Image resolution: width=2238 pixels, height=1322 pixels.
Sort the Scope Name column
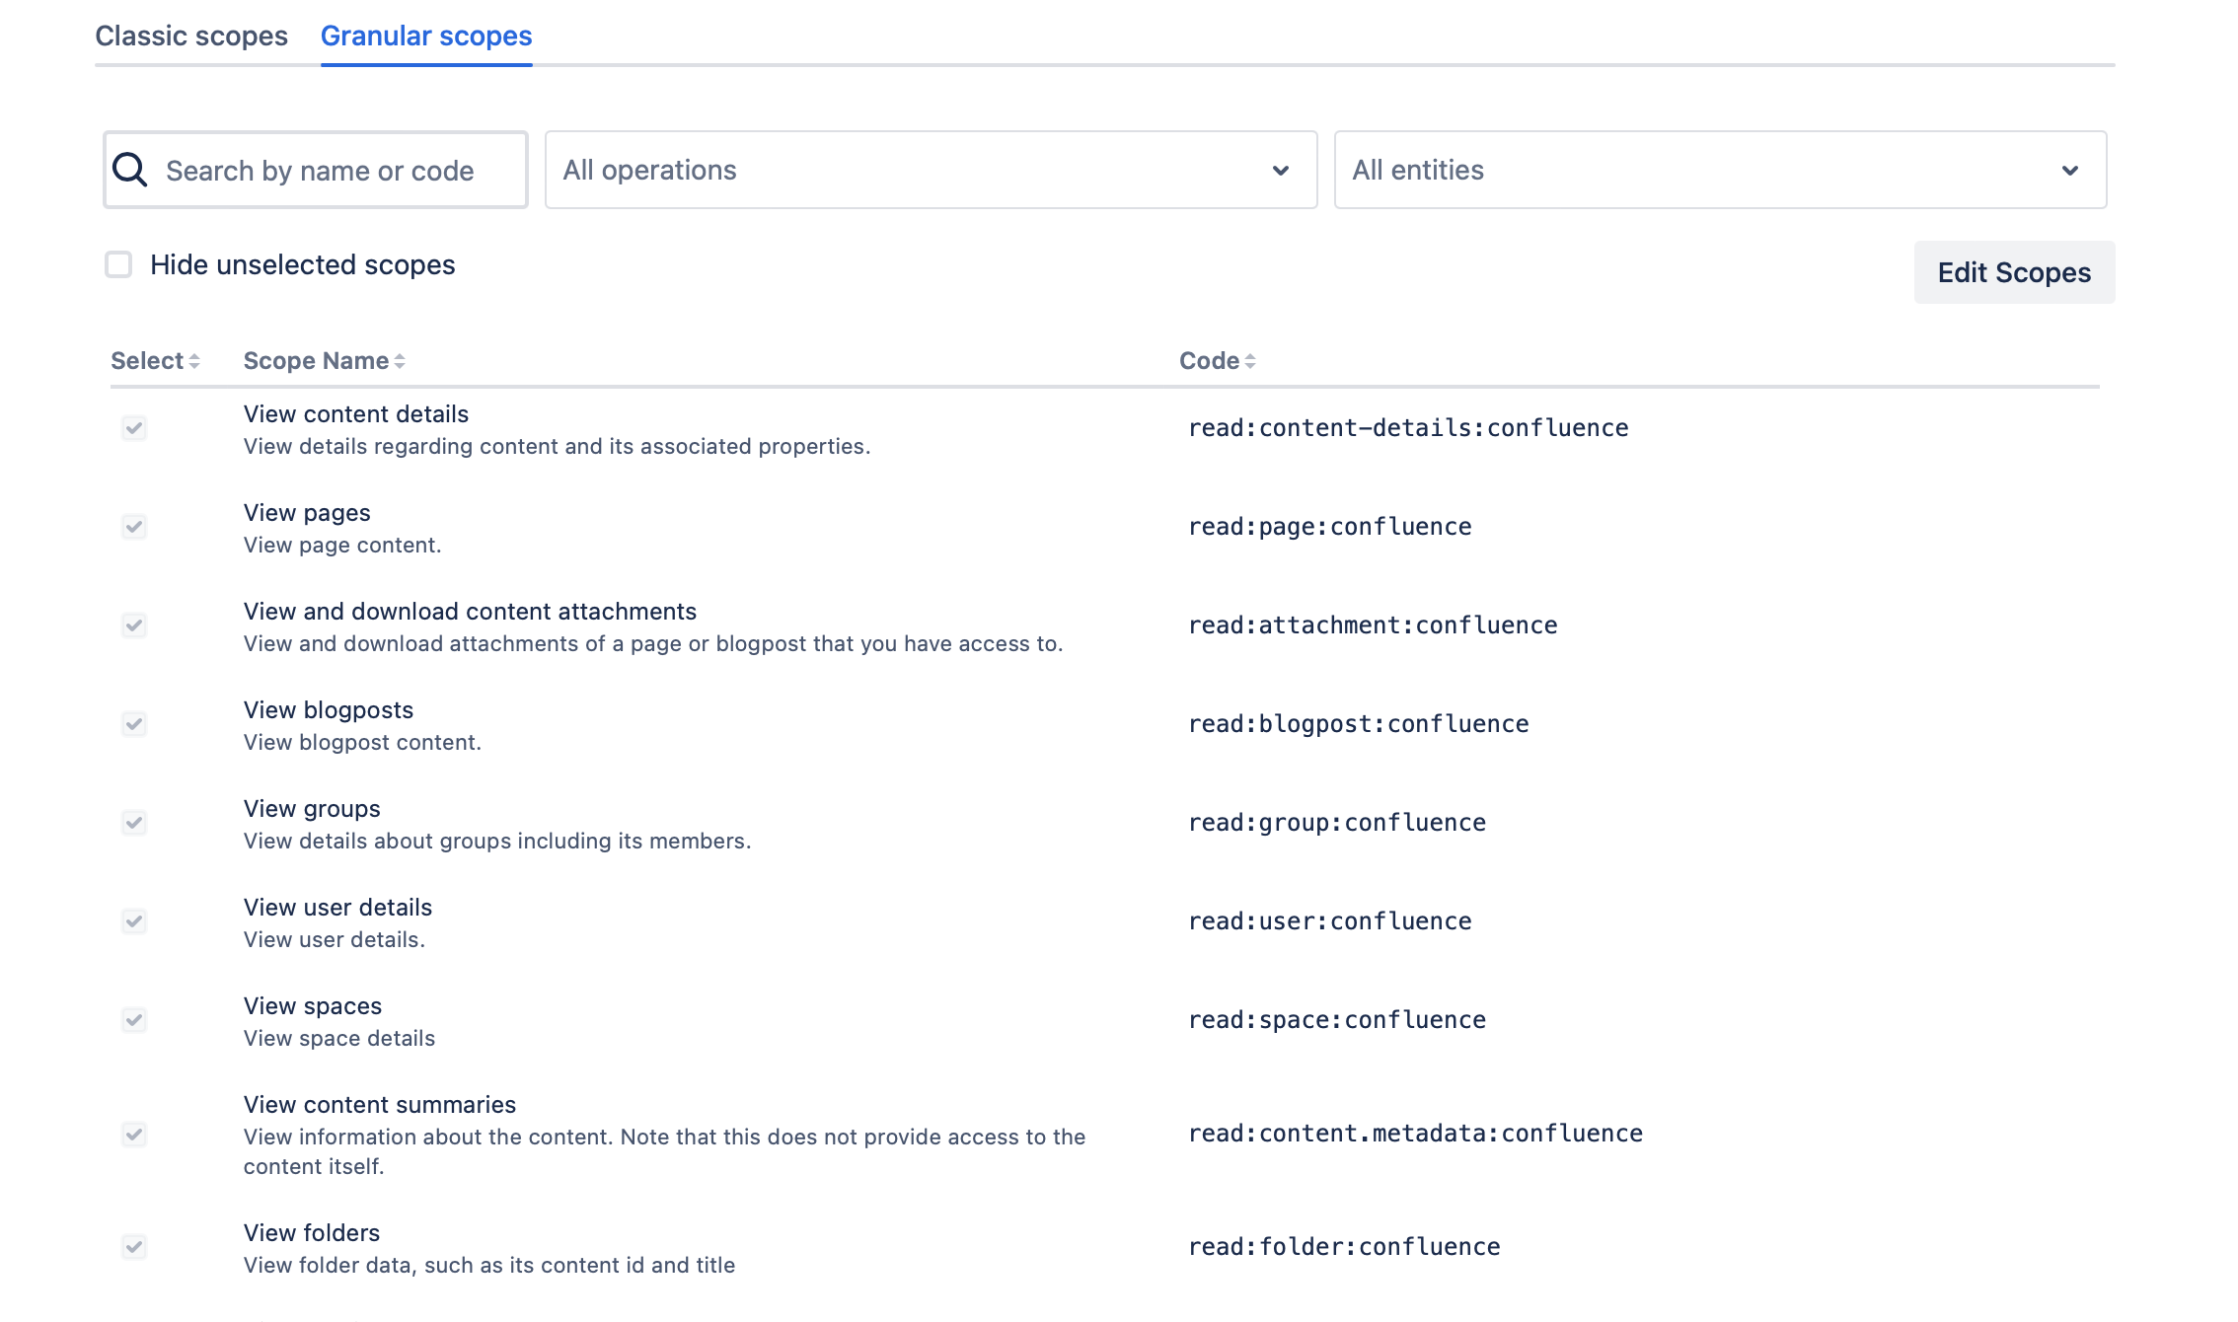pyautogui.click(x=398, y=361)
